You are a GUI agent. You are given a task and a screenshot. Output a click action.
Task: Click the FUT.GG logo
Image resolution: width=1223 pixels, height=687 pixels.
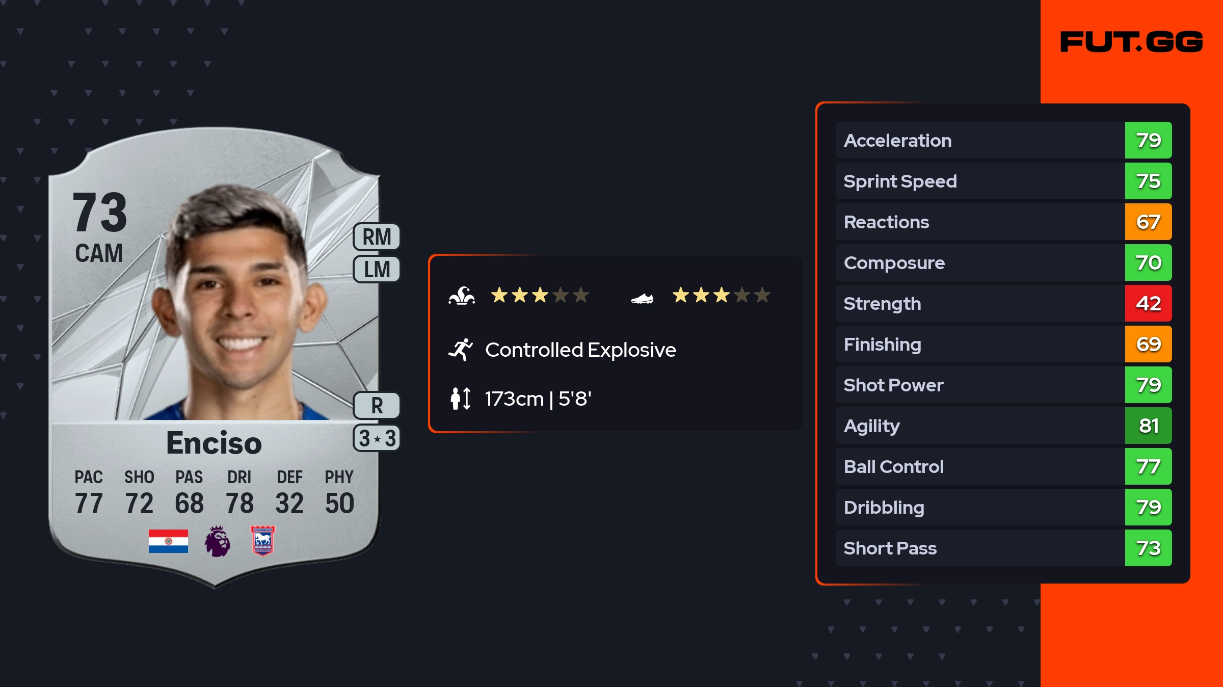click(x=1131, y=42)
